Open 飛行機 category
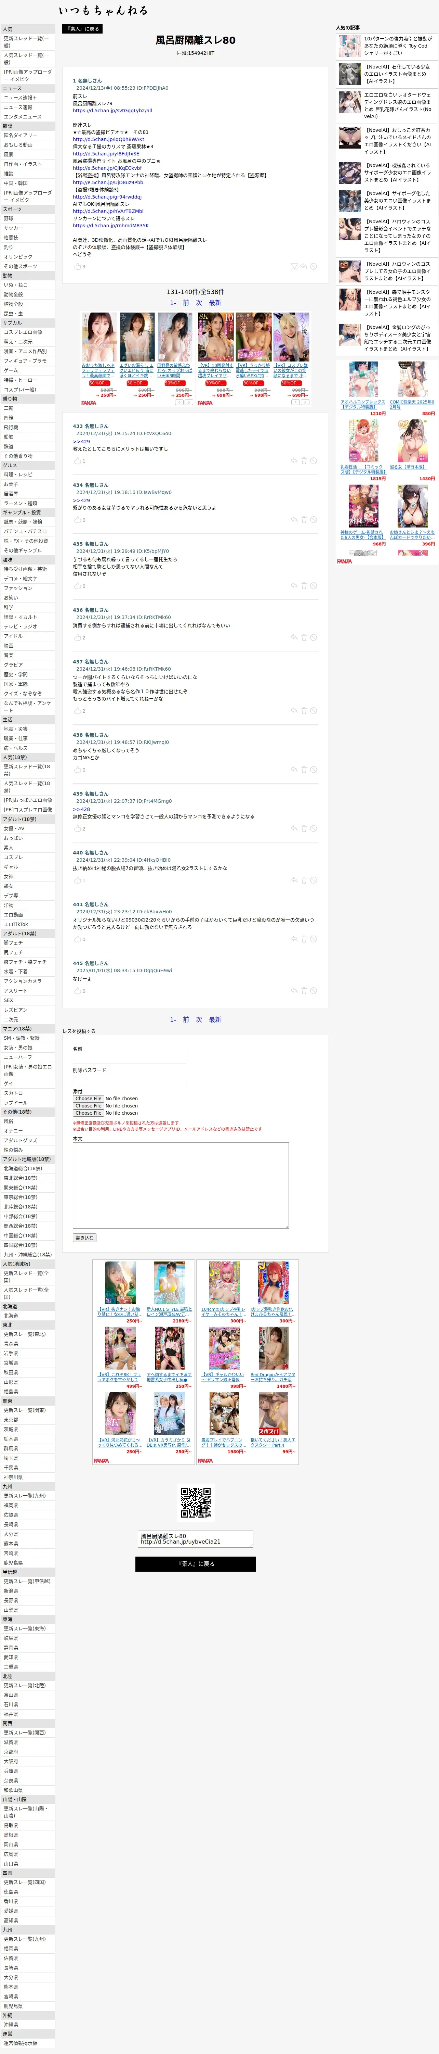The image size is (439, 2054). 28,427
